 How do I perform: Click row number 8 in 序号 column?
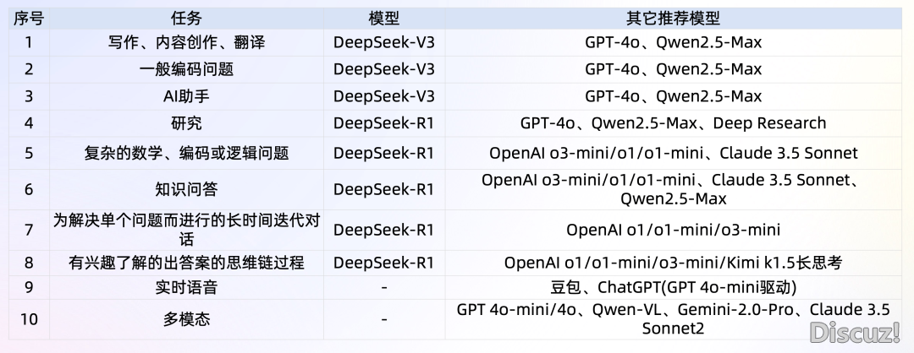pos(29,263)
